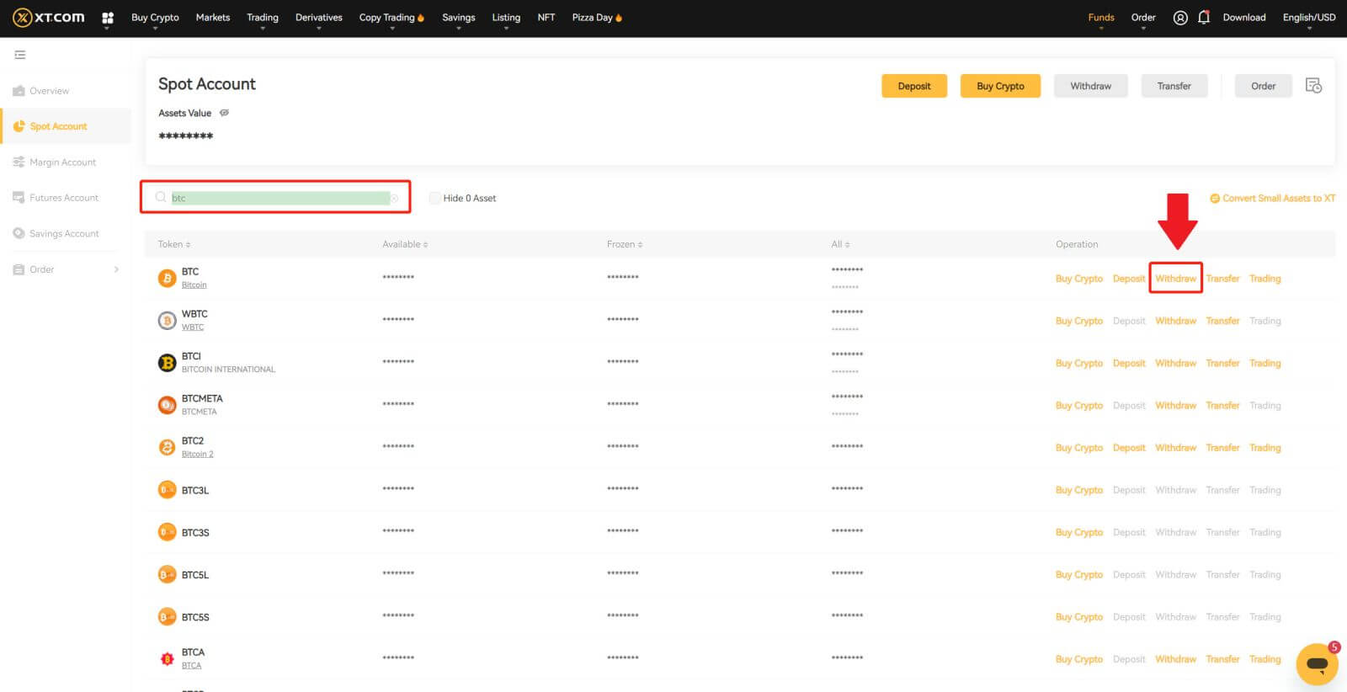This screenshot has width=1347, height=692.
Task: Expand the Trading top menu
Action: (262, 18)
